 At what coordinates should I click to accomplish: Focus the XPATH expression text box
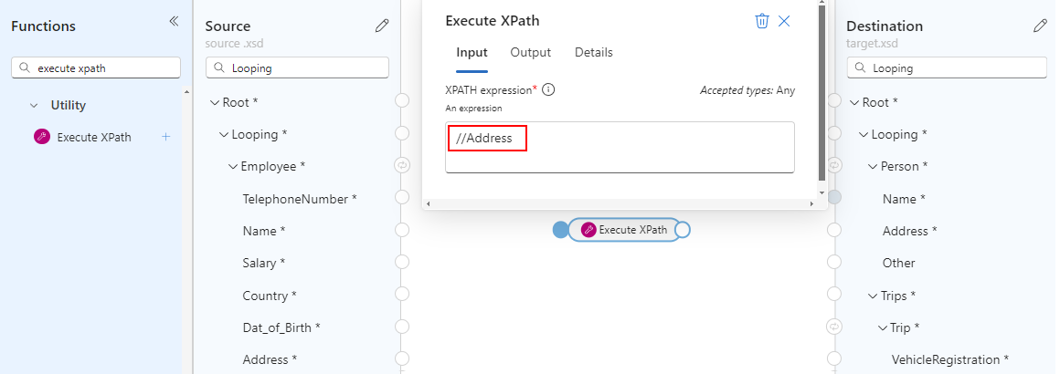tap(620, 147)
